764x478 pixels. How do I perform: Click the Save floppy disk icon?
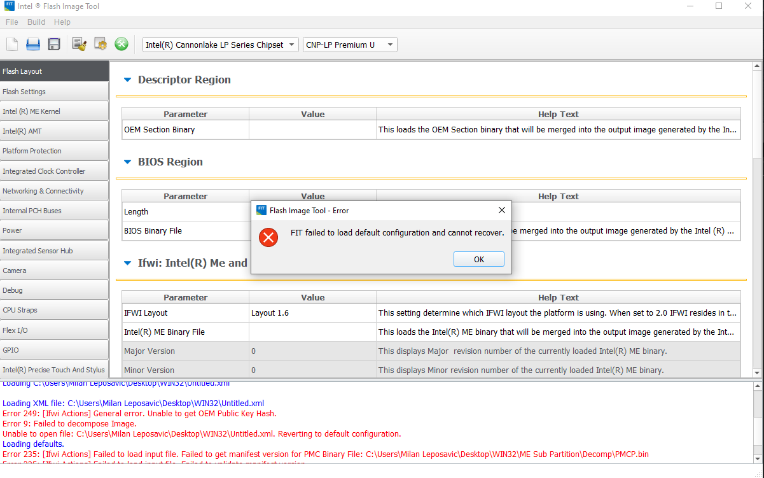pos(54,44)
